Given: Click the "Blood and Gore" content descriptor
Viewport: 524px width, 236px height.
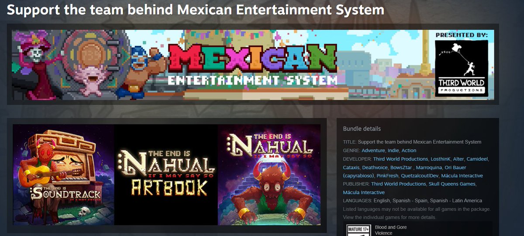Looking at the screenshot, I should click(391, 227).
